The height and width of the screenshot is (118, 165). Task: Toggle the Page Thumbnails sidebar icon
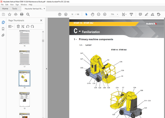click(x=3, y=22)
